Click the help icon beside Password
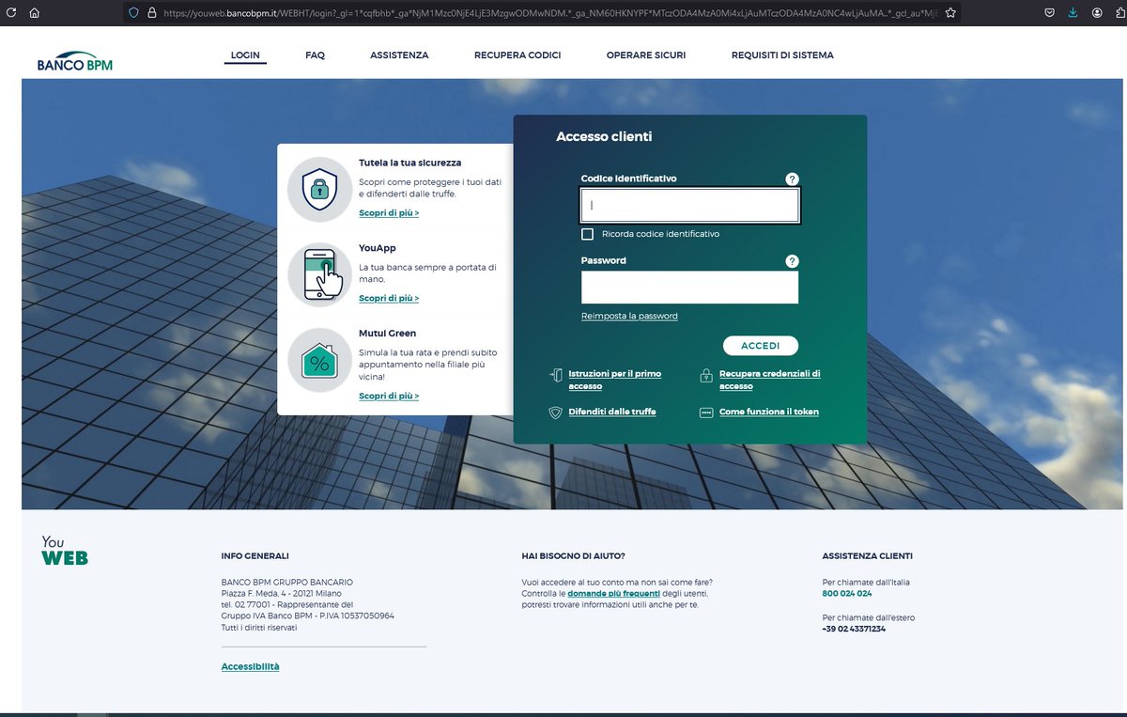This screenshot has width=1127, height=717. (x=792, y=262)
